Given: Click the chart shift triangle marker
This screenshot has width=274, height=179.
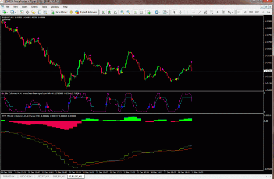Looking at the screenshot, I should click(192, 16).
